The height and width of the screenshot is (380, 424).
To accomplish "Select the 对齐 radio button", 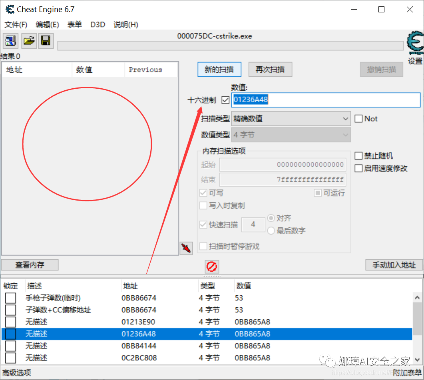I will 271,218.
